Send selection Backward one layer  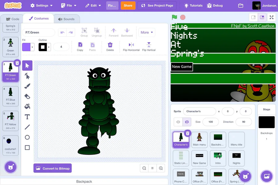127,32
